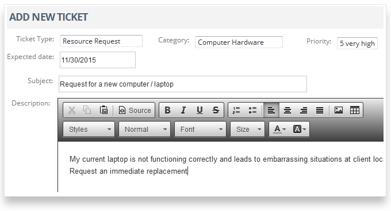This screenshot has height=211, width=391.
Task: Open the Styles dropdown
Action: (89, 129)
